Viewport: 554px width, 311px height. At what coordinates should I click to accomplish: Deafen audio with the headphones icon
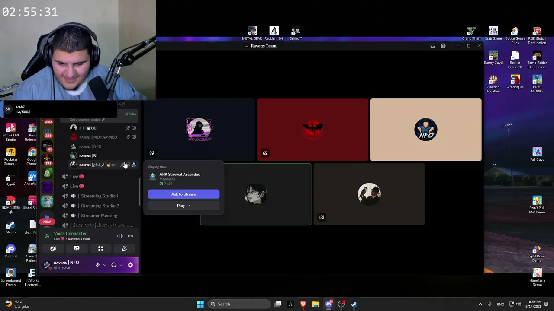[x=114, y=265]
